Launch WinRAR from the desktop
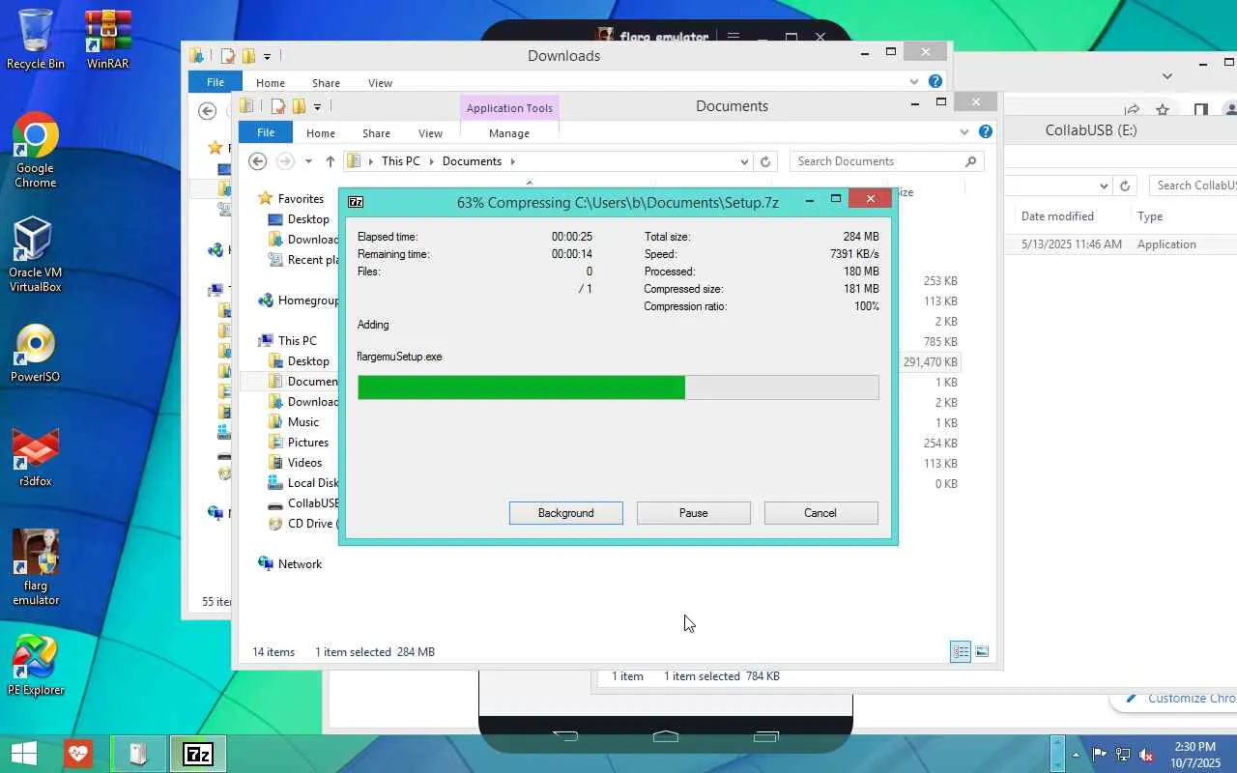 pyautogui.click(x=108, y=39)
